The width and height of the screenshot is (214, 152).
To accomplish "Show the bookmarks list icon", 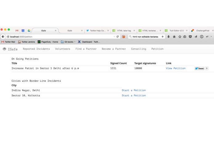I will click(185, 37).
